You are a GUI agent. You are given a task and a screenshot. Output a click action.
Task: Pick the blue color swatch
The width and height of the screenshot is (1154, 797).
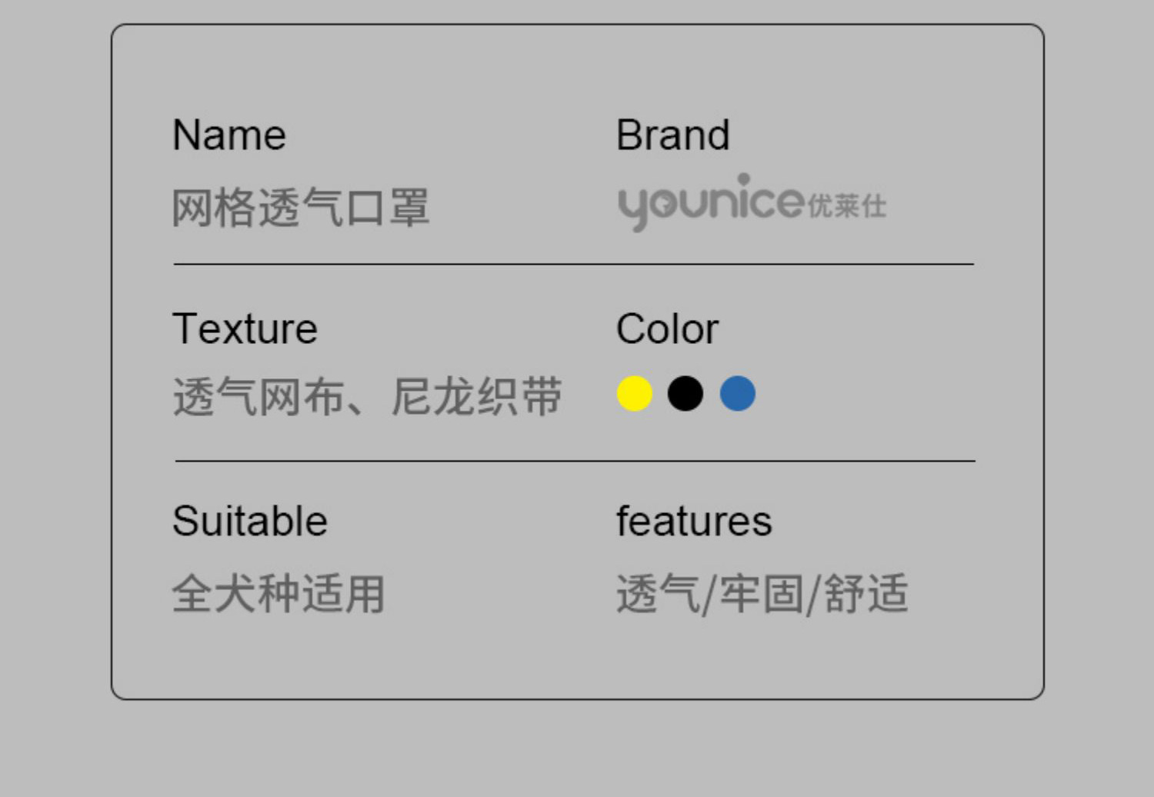738,394
